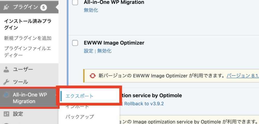The height and width of the screenshot is (124, 259).
Task: Click the All-in-One WP Migration sidebar icon
Action: coord(6,95)
